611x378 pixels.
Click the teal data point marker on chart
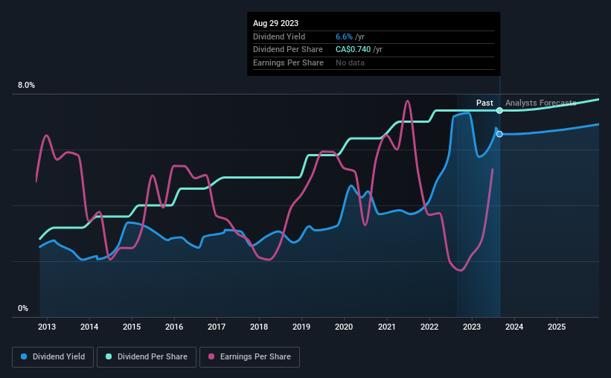pyautogui.click(x=499, y=111)
